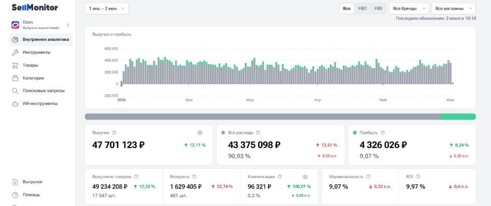
Task: Open the Категории box icon
Action: (x=15, y=78)
